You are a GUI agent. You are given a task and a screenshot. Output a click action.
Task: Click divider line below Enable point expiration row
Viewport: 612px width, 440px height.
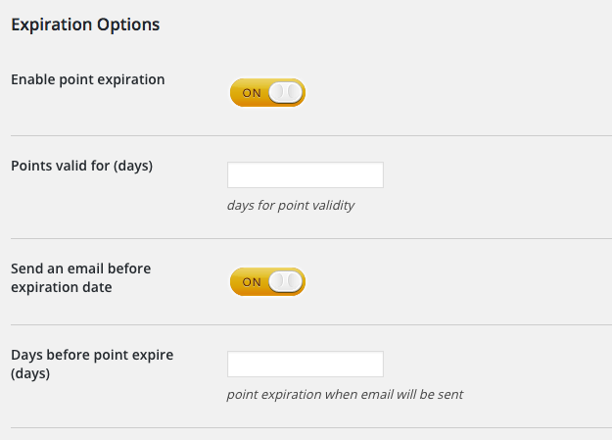point(310,135)
